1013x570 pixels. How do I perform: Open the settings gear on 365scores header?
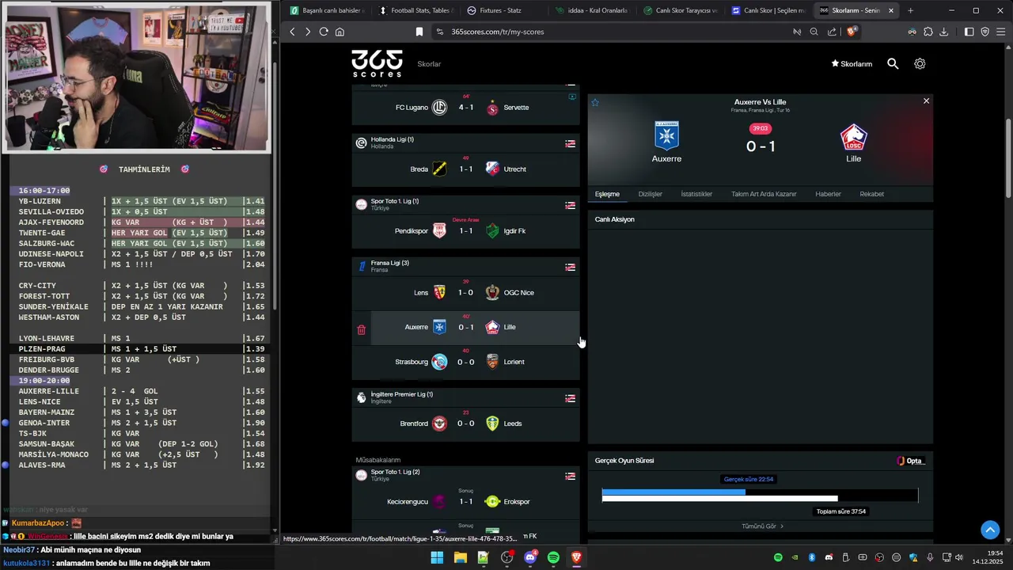coord(920,63)
